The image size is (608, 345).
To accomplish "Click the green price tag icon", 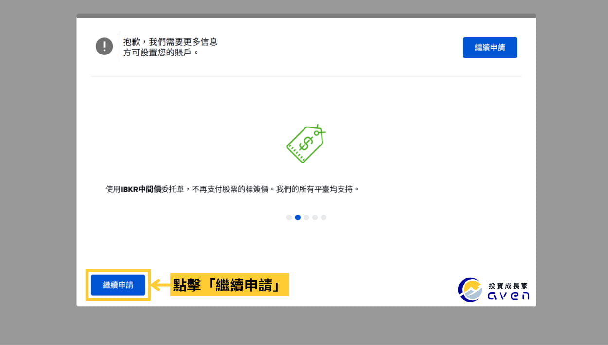I will pos(306,143).
